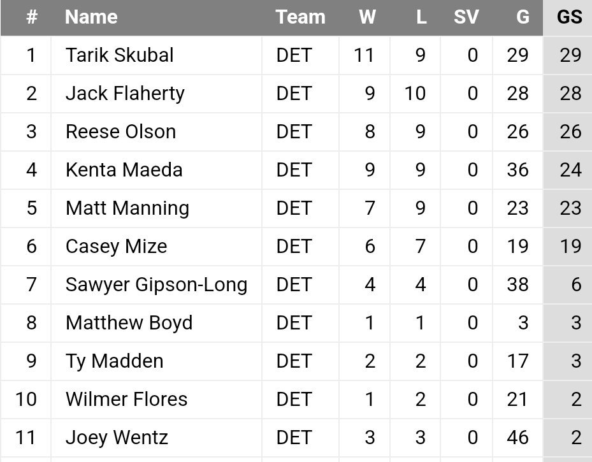Select Matthew Boyd name link
Viewport: 592px width, 462px height.
129,323
